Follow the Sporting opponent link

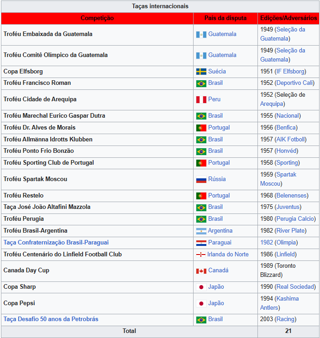(288, 163)
